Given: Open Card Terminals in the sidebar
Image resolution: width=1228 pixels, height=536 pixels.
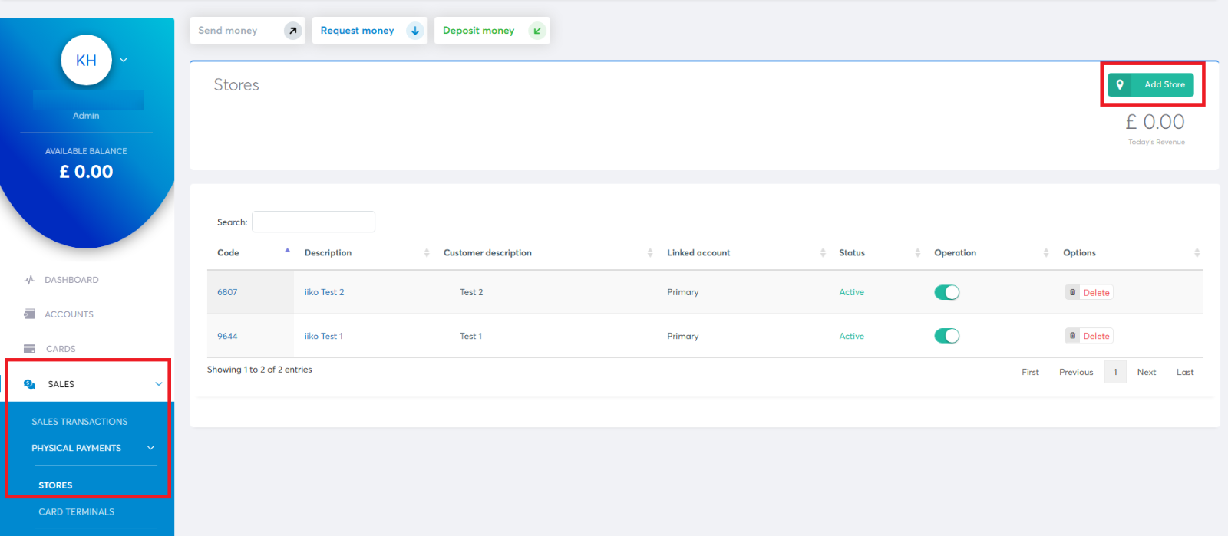Looking at the screenshot, I should click(76, 511).
